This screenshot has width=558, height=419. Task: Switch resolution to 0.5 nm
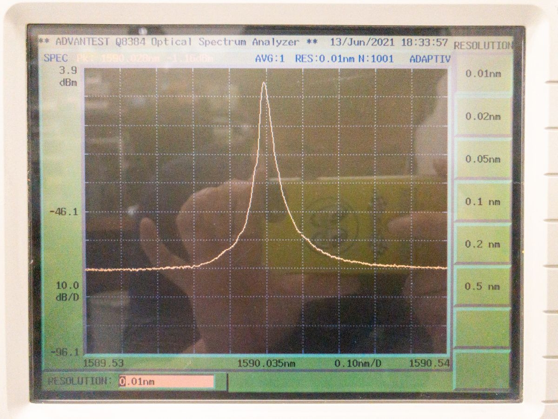(x=483, y=286)
